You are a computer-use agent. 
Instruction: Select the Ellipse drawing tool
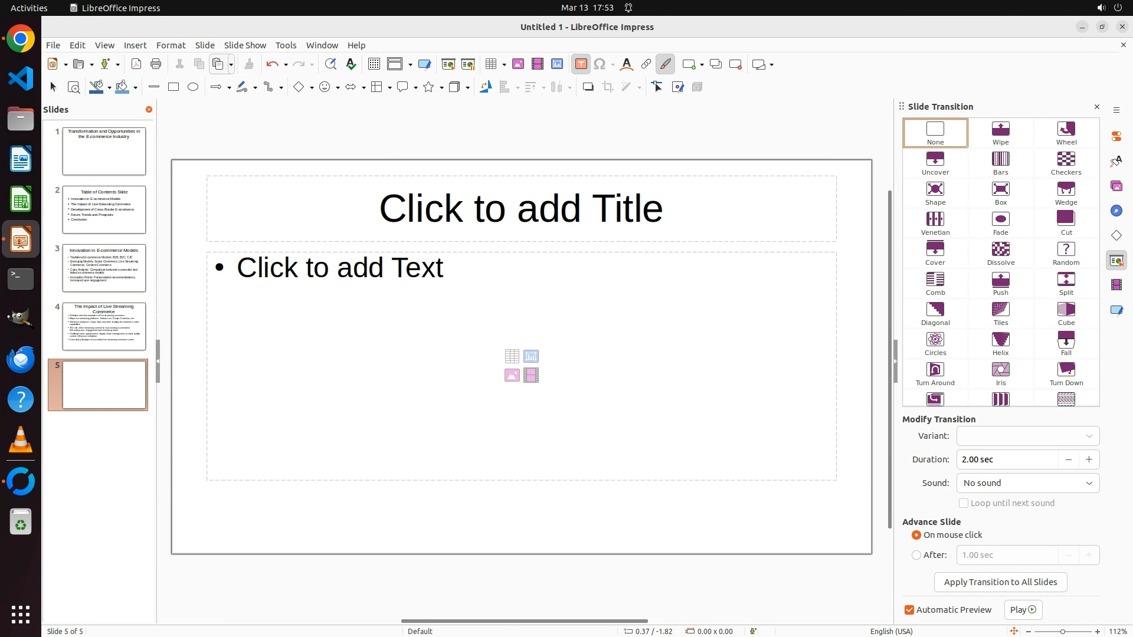coord(193,87)
